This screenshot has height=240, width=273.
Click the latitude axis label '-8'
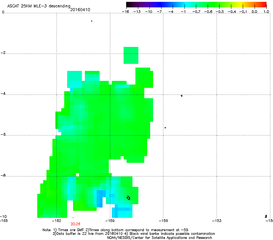[3, 175]
